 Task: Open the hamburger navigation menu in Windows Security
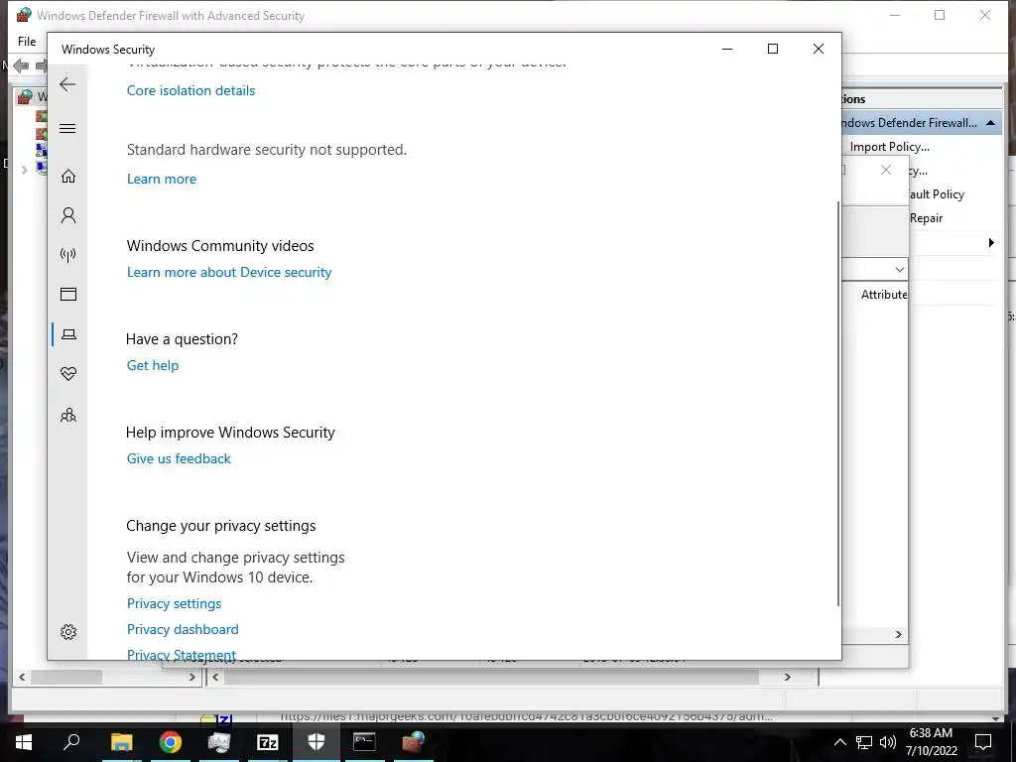(67, 128)
